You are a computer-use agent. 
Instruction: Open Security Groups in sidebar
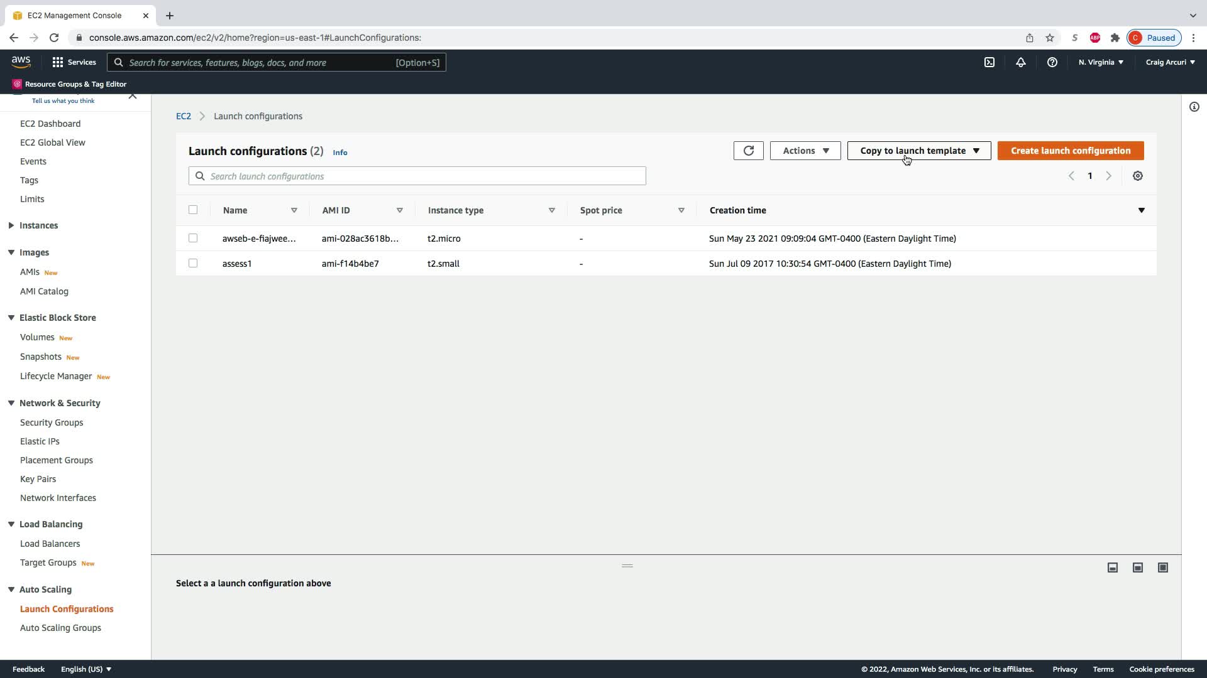click(x=52, y=422)
